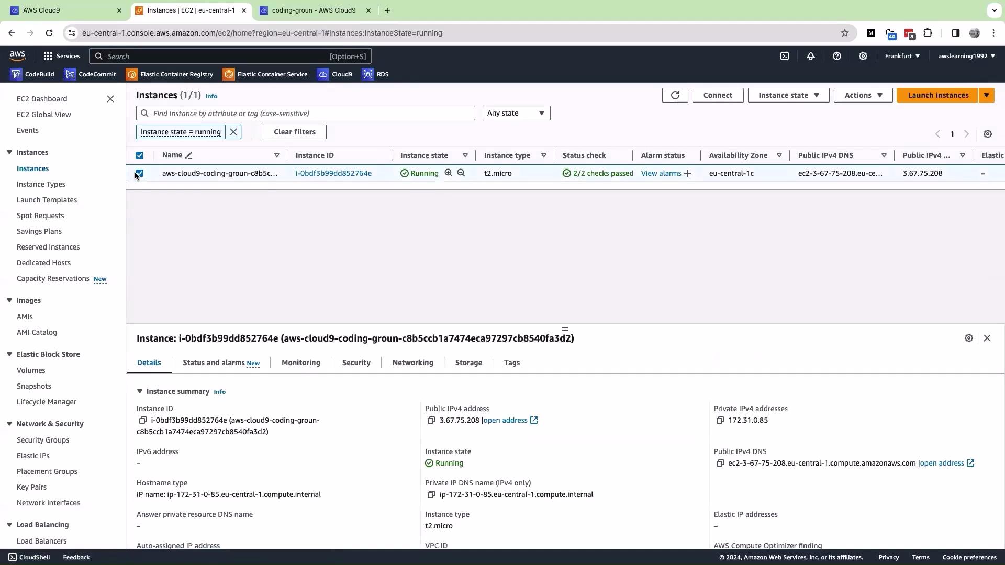
Task: Open the Elastic Container Service shortcut
Action: point(265,74)
